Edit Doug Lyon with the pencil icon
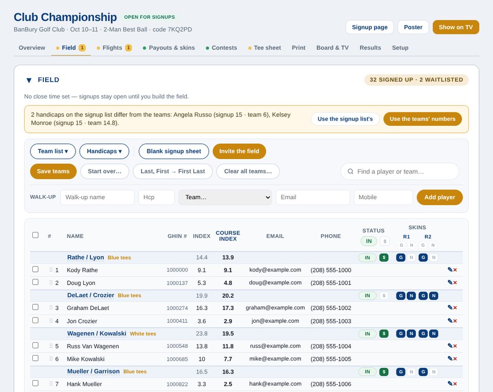493x392 pixels. coord(450,282)
